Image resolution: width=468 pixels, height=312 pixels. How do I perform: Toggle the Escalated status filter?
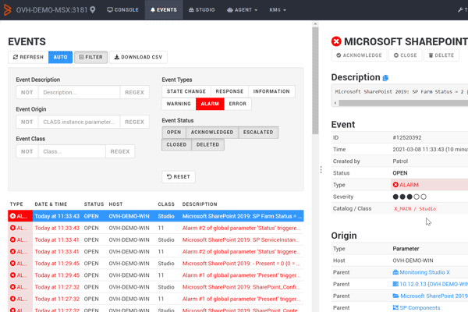click(258, 133)
